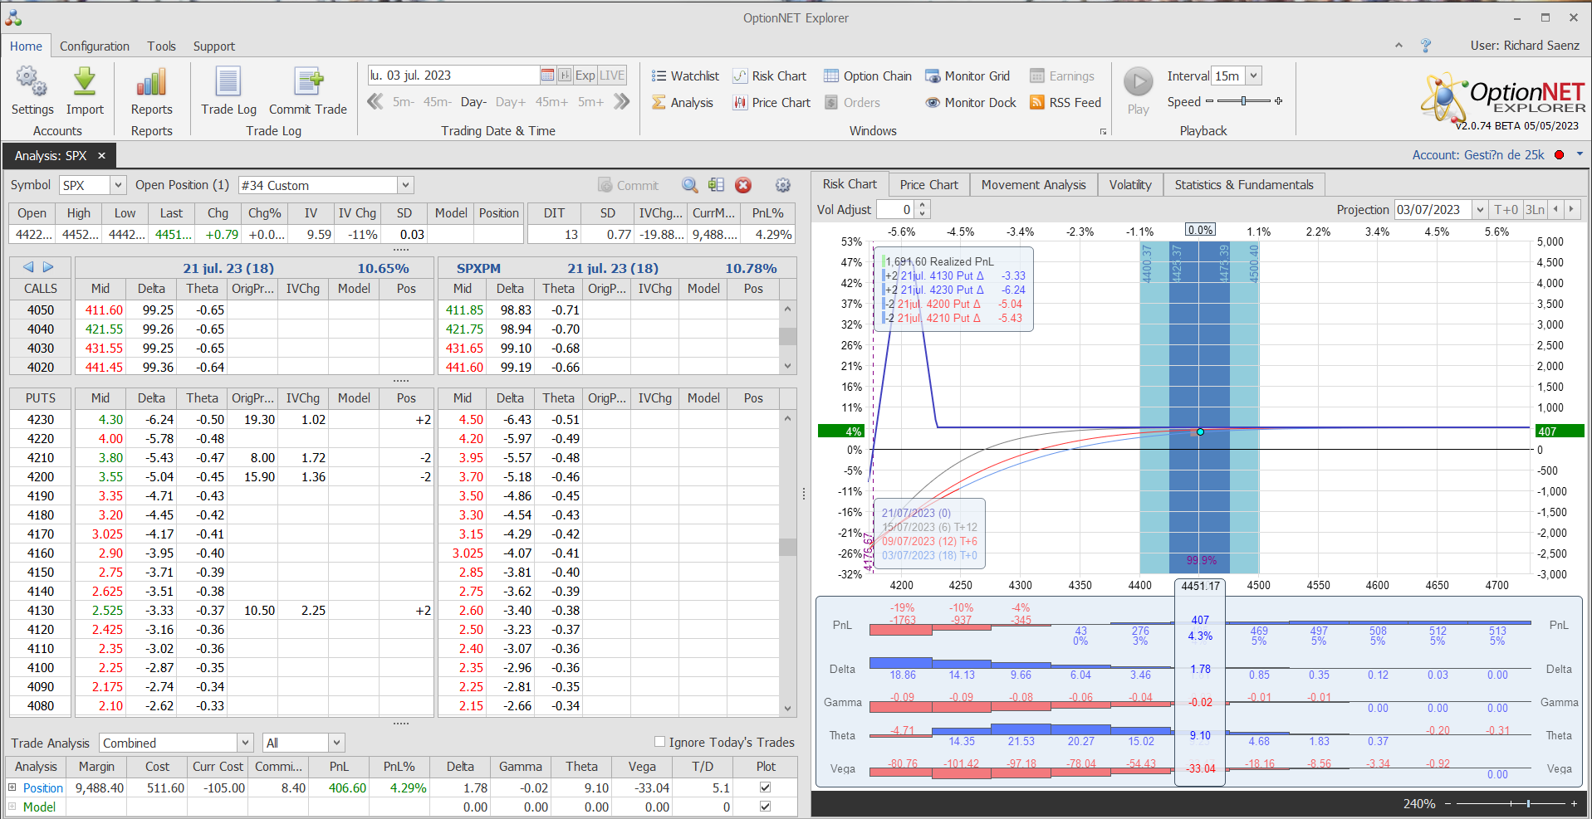This screenshot has height=819, width=1592.
Task: Open the RSS Feed window
Action: (1065, 103)
